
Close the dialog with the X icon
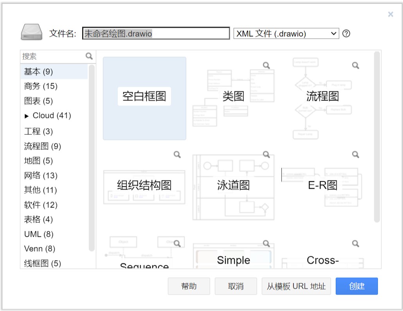pyautogui.click(x=390, y=14)
